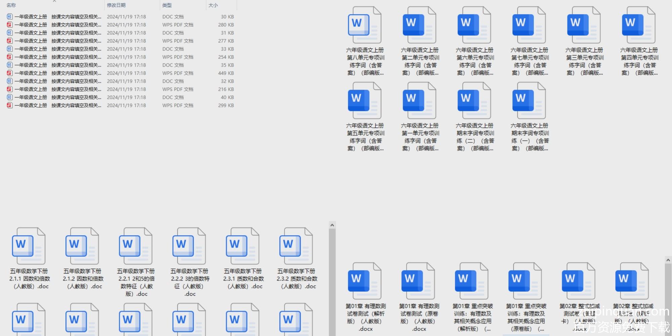The image size is (672, 336).
Task: Click the 第七单元专项训练 Word document icon
Action: pos(529,26)
